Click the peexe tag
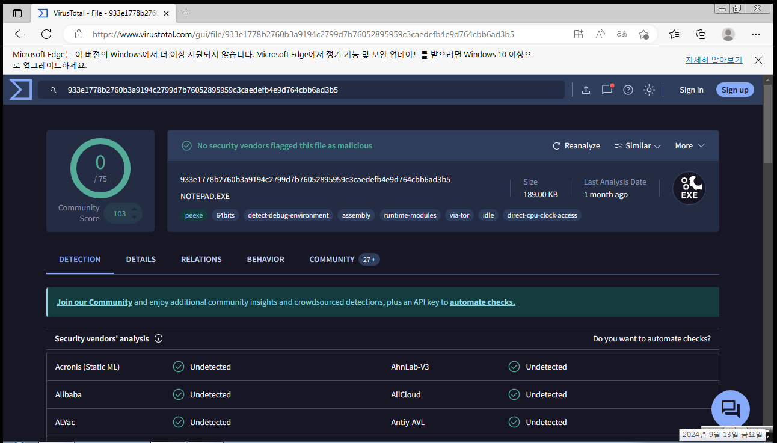 [x=194, y=215]
